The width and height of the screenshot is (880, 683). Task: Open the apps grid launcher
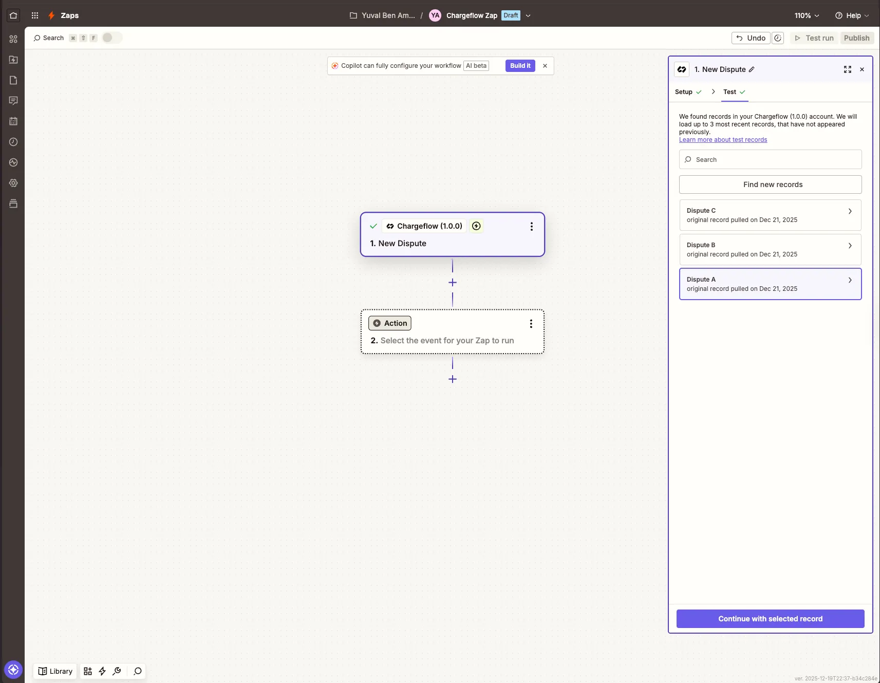click(x=35, y=15)
